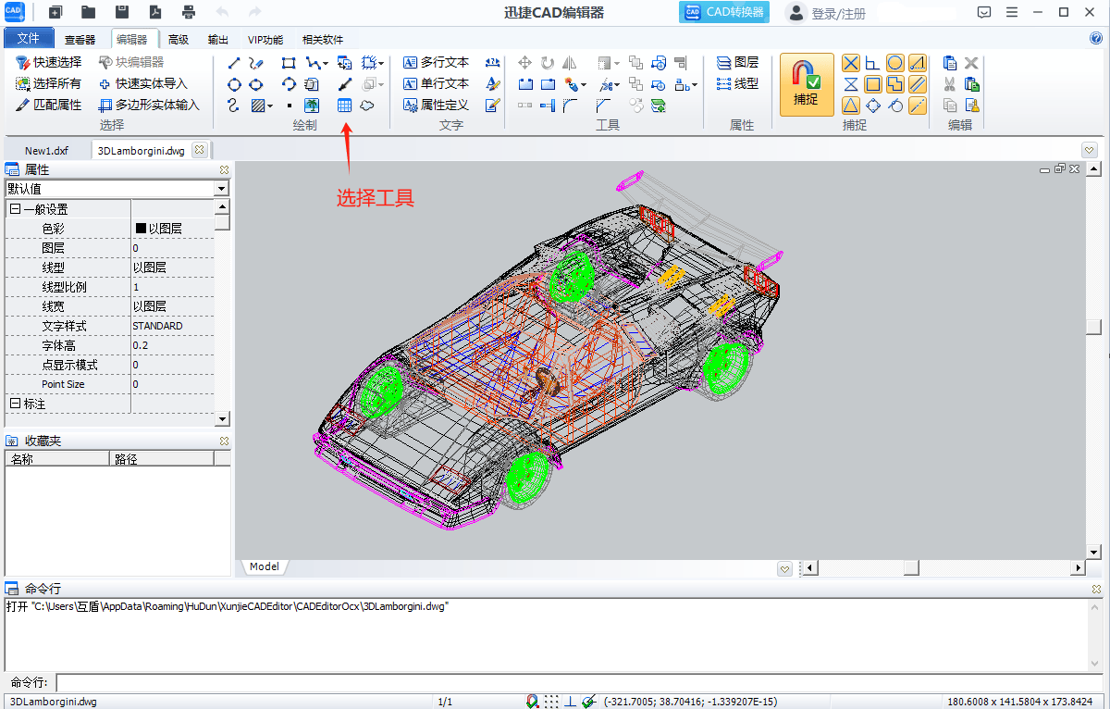1110x709 pixels.
Task: Expand the 标注 section
Action: click(x=15, y=404)
